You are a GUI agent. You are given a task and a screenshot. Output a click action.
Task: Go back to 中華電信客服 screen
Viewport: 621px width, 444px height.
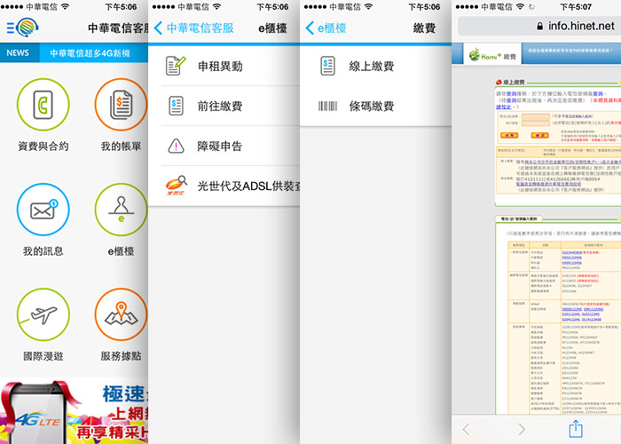point(193,28)
